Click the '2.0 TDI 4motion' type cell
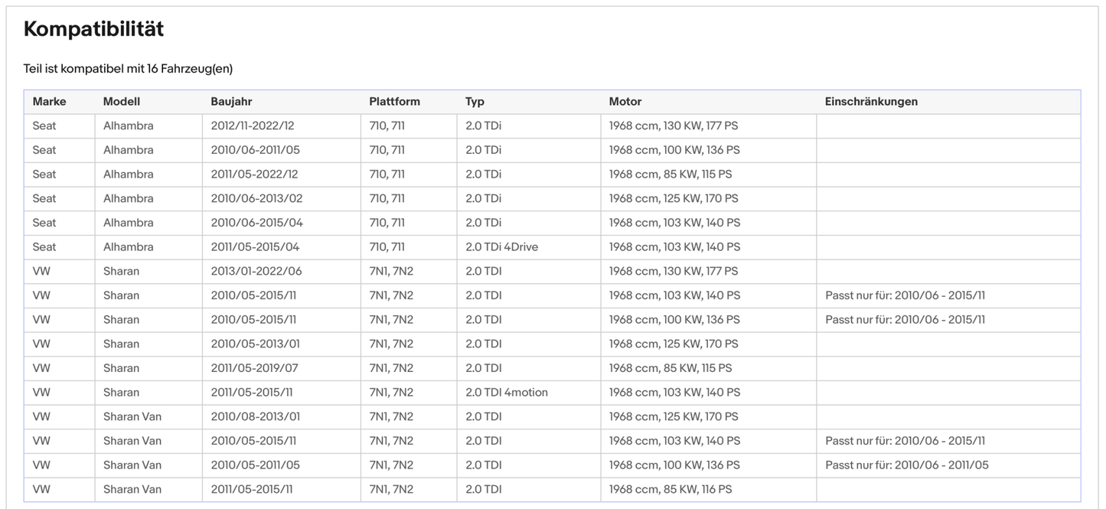This screenshot has width=1106, height=509. coord(506,393)
